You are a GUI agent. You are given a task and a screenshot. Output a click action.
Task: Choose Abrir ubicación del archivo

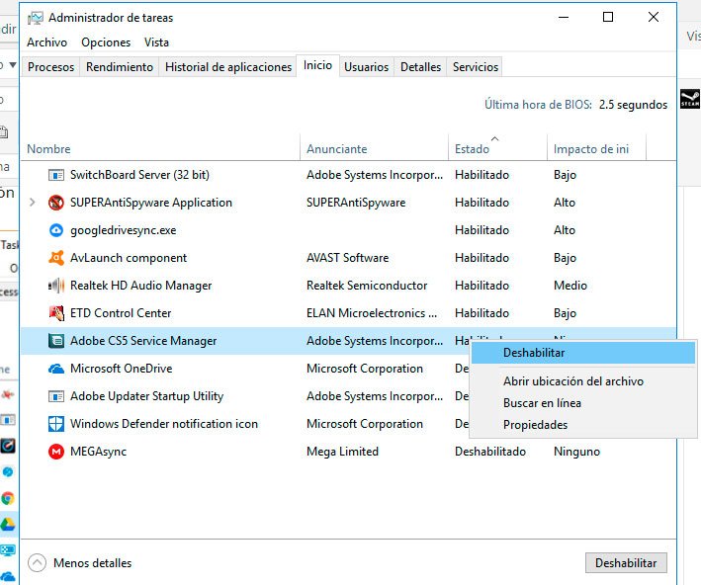pos(583,381)
